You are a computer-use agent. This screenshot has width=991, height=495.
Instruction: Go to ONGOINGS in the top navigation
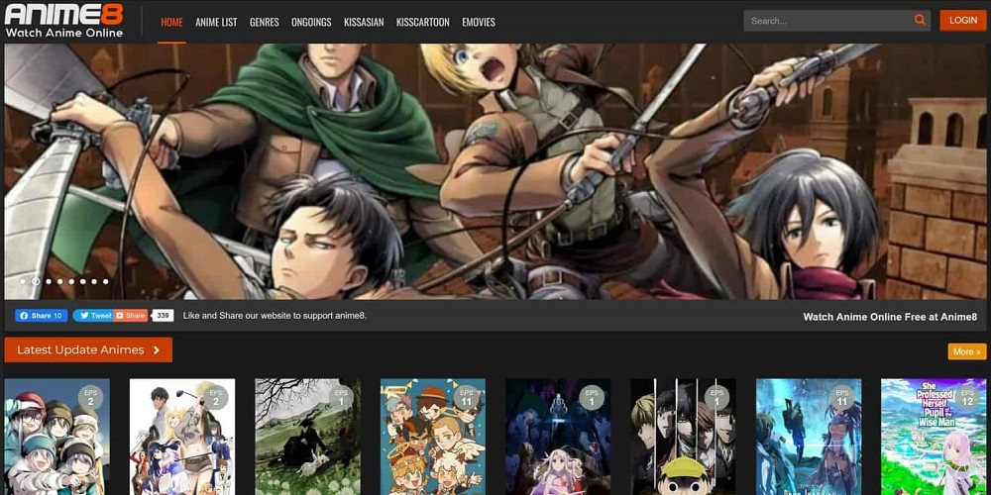311,22
